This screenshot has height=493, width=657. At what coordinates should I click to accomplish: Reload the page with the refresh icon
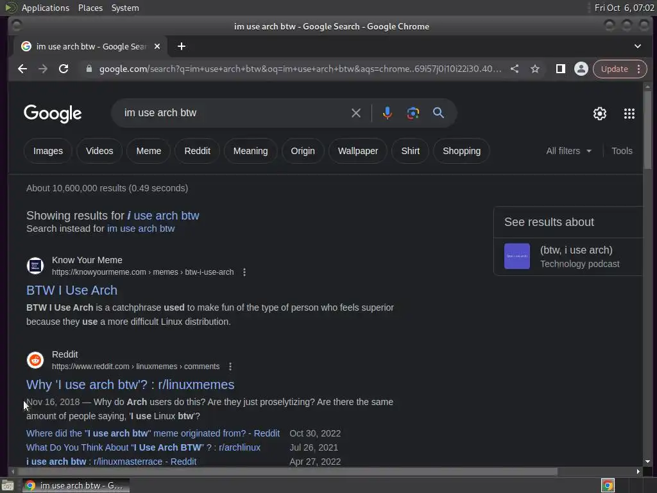(64, 69)
